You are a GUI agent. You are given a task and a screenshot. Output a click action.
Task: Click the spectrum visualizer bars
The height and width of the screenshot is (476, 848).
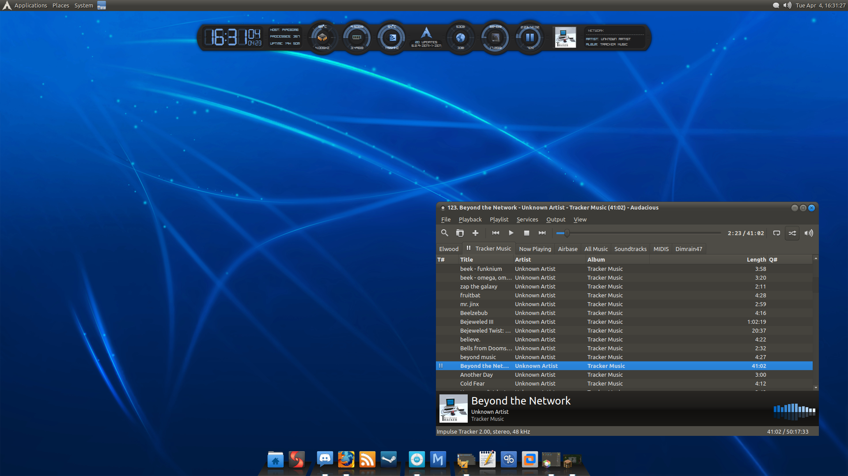point(794,411)
